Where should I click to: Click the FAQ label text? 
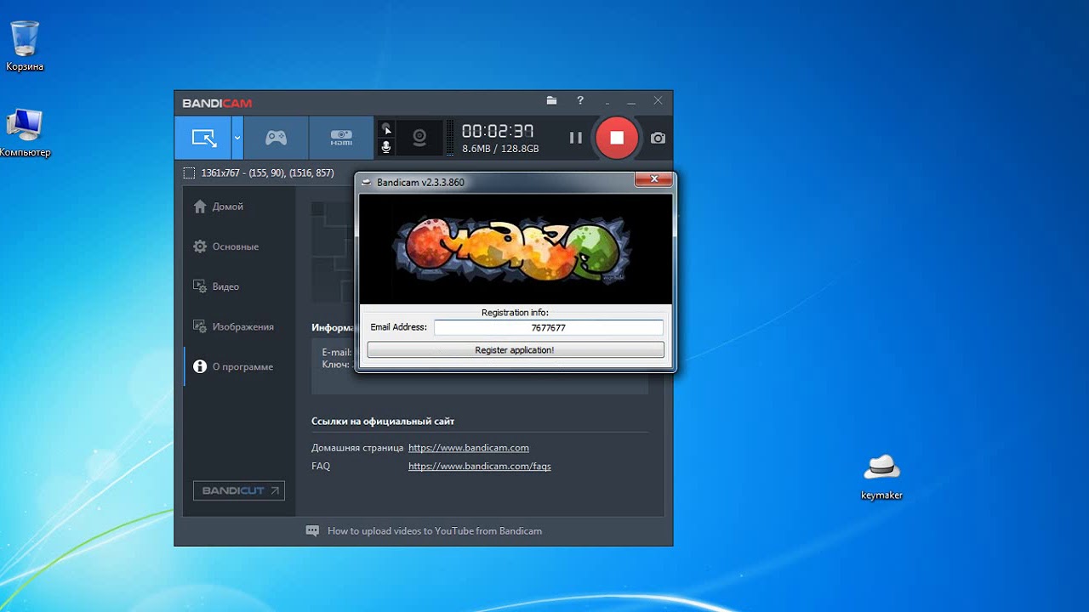(x=321, y=466)
